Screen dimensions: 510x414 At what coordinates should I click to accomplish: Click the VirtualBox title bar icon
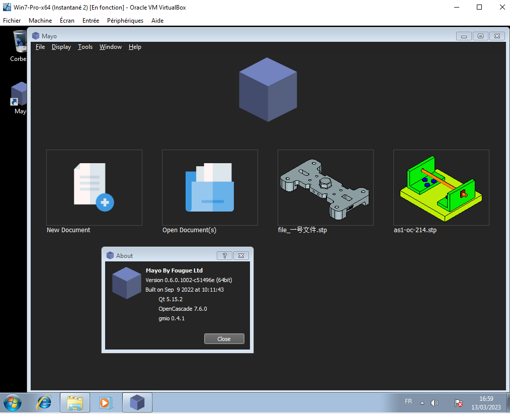click(x=7, y=7)
